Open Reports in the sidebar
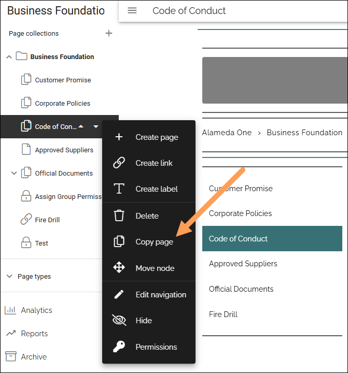348x373 pixels. coord(34,333)
